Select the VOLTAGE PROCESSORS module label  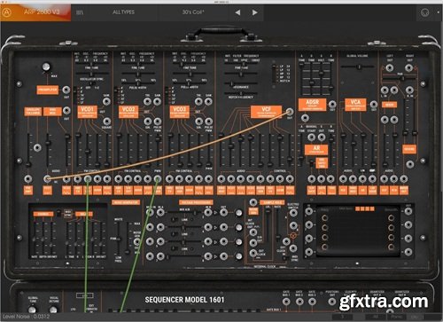(x=196, y=202)
